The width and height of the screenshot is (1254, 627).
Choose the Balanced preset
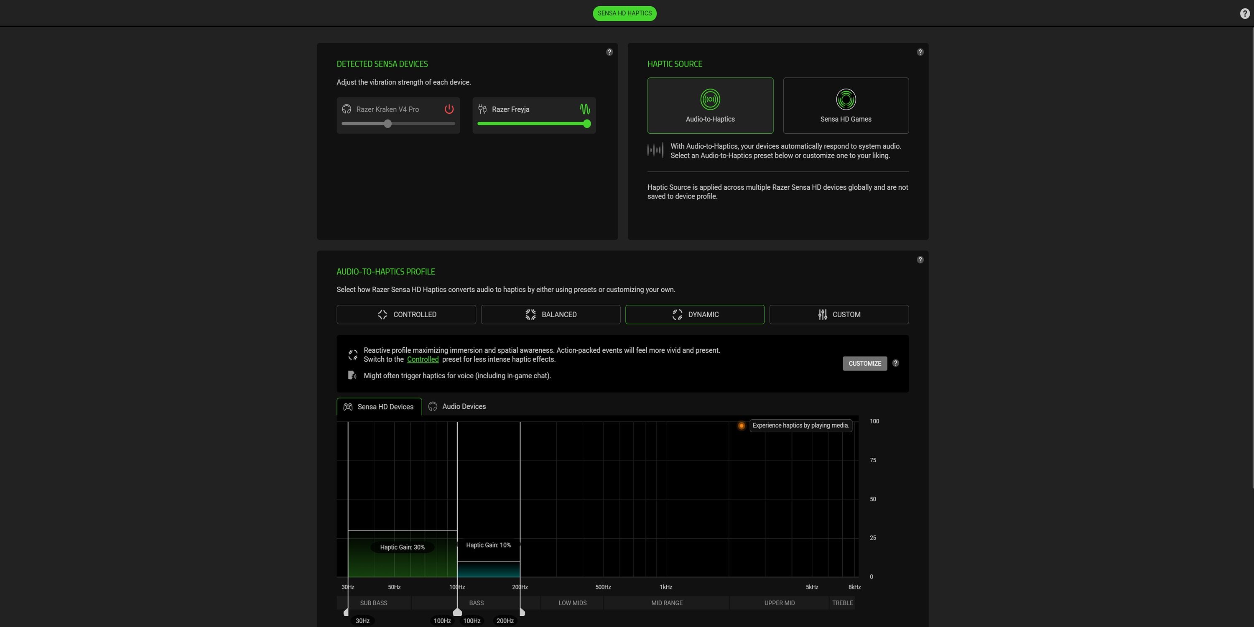(550, 314)
